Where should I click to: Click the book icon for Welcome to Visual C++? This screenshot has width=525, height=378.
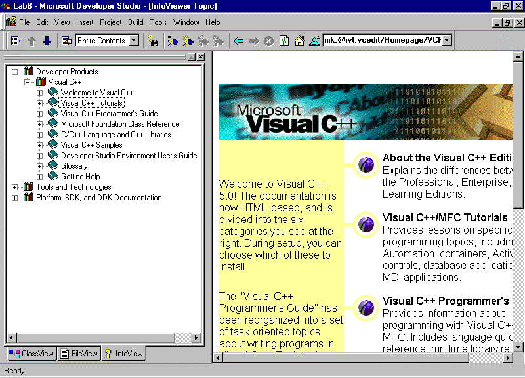53,92
